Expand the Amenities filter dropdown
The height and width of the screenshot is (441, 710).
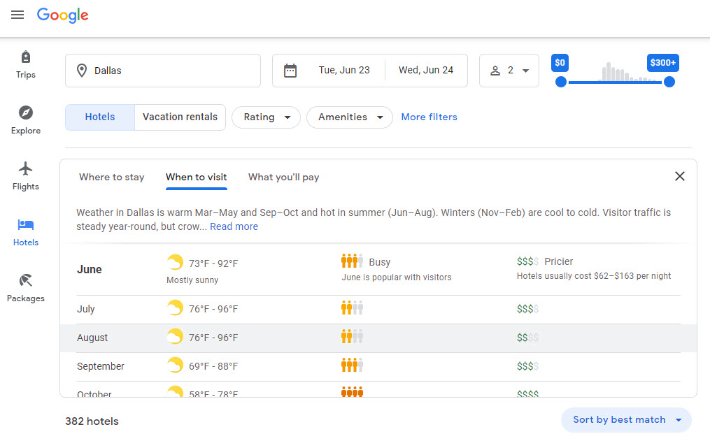pyautogui.click(x=349, y=117)
